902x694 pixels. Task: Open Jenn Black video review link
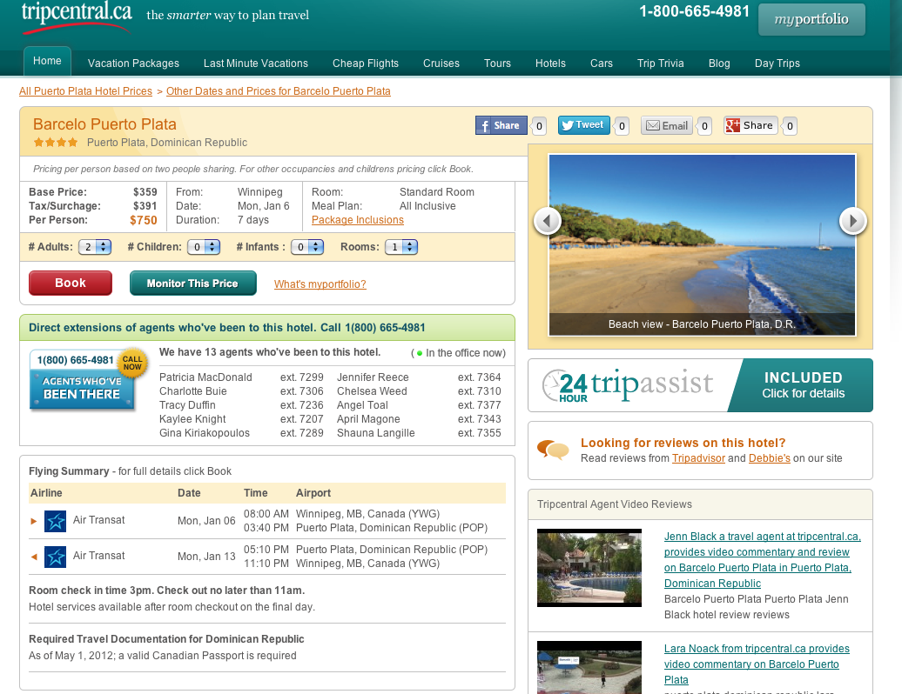[762, 559]
